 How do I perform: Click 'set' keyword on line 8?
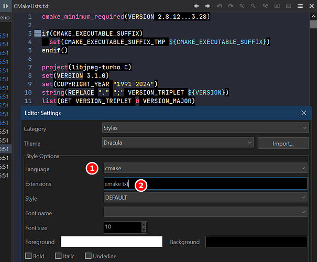click(47, 75)
